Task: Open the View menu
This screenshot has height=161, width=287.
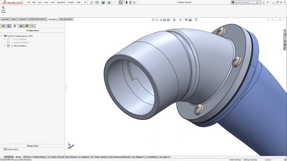Action: pyautogui.click(x=40, y=2)
